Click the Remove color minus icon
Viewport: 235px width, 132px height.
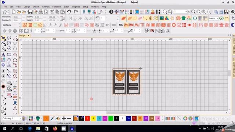click(x=69, y=118)
